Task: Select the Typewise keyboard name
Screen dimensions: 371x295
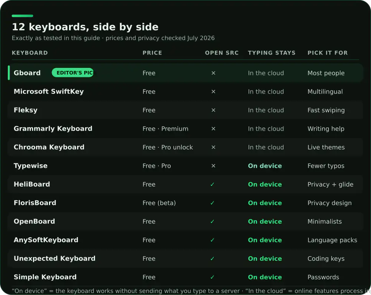Action: coord(30,166)
